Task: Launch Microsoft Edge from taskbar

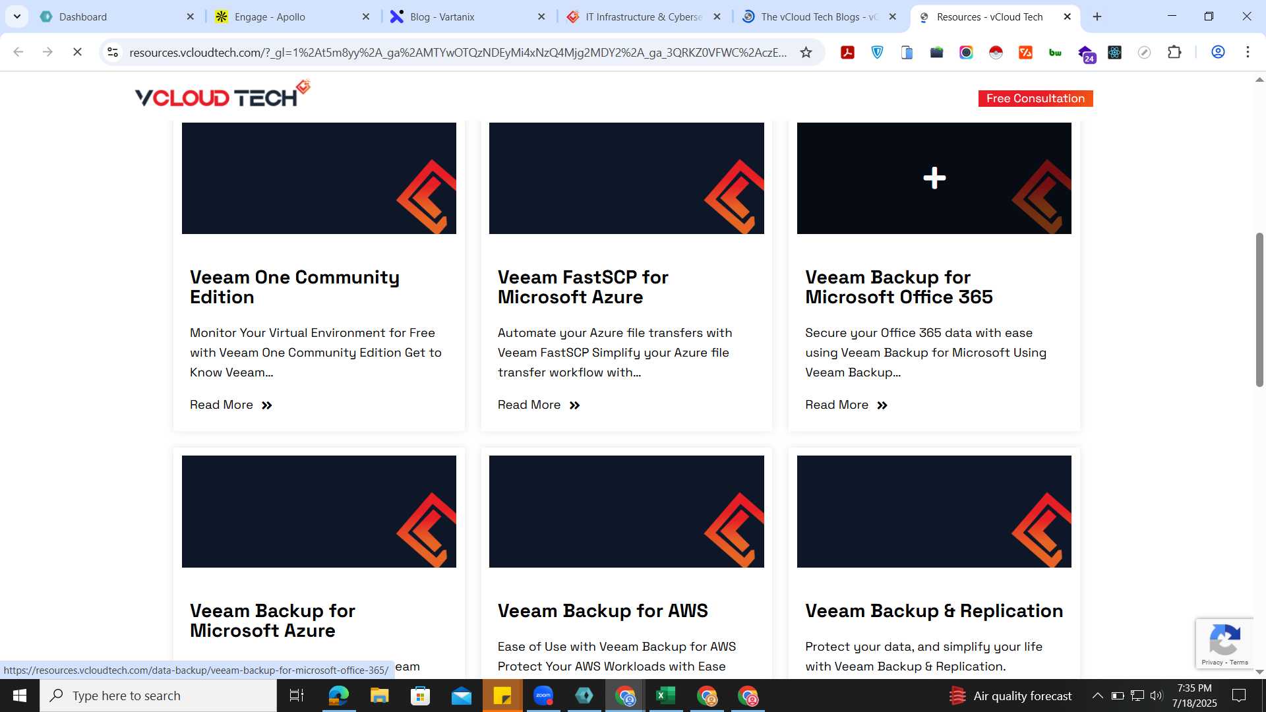Action: point(338,696)
